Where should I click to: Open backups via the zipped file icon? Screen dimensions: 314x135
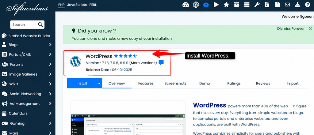[267, 5]
